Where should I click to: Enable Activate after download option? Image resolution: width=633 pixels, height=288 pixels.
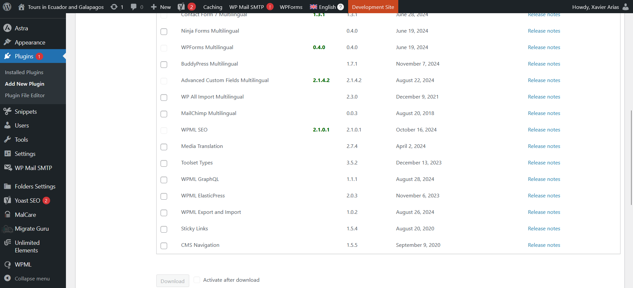(x=197, y=280)
